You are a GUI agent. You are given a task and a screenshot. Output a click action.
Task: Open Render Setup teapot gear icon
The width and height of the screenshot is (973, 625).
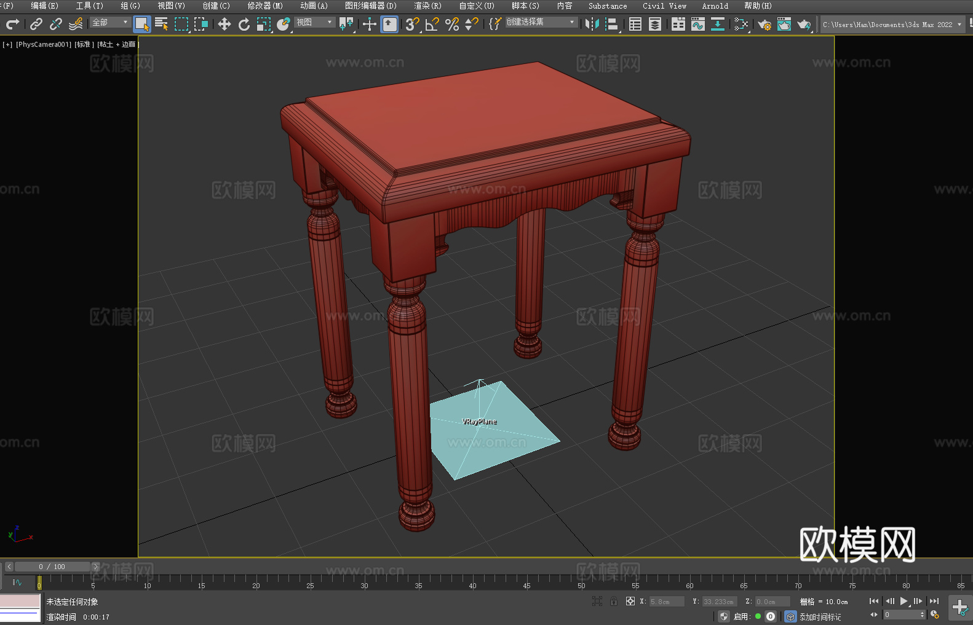coord(764,24)
